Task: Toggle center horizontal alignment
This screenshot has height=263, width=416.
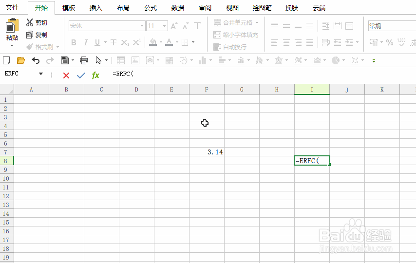Action: click(x=286, y=42)
